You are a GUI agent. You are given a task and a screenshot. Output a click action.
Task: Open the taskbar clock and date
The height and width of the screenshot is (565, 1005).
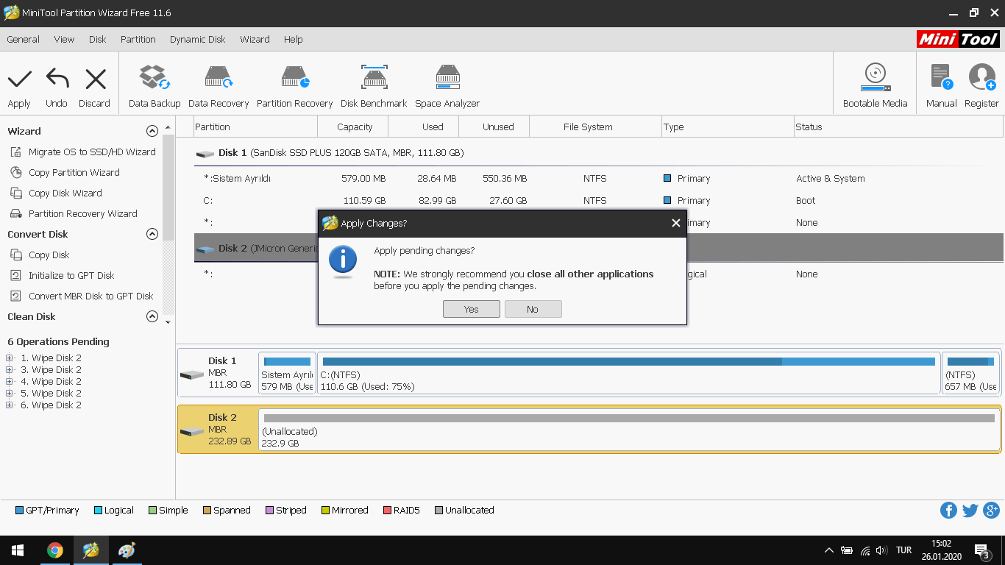pyautogui.click(x=941, y=550)
